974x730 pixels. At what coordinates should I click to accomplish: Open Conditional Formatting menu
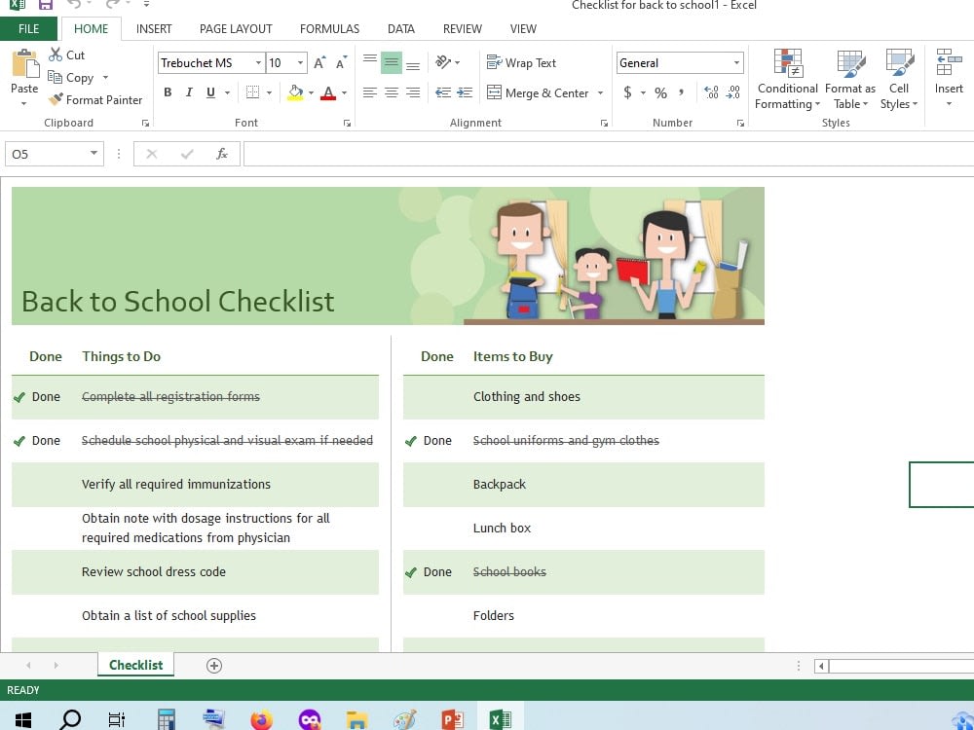(x=788, y=80)
